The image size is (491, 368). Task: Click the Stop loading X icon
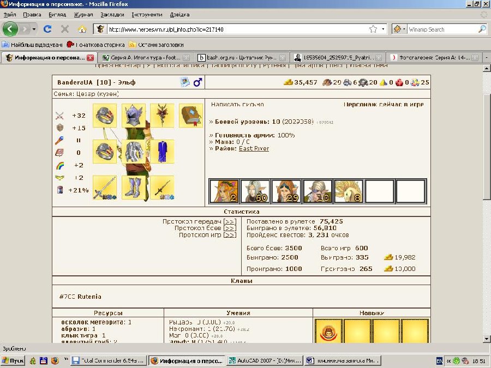(x=65, y=29)
